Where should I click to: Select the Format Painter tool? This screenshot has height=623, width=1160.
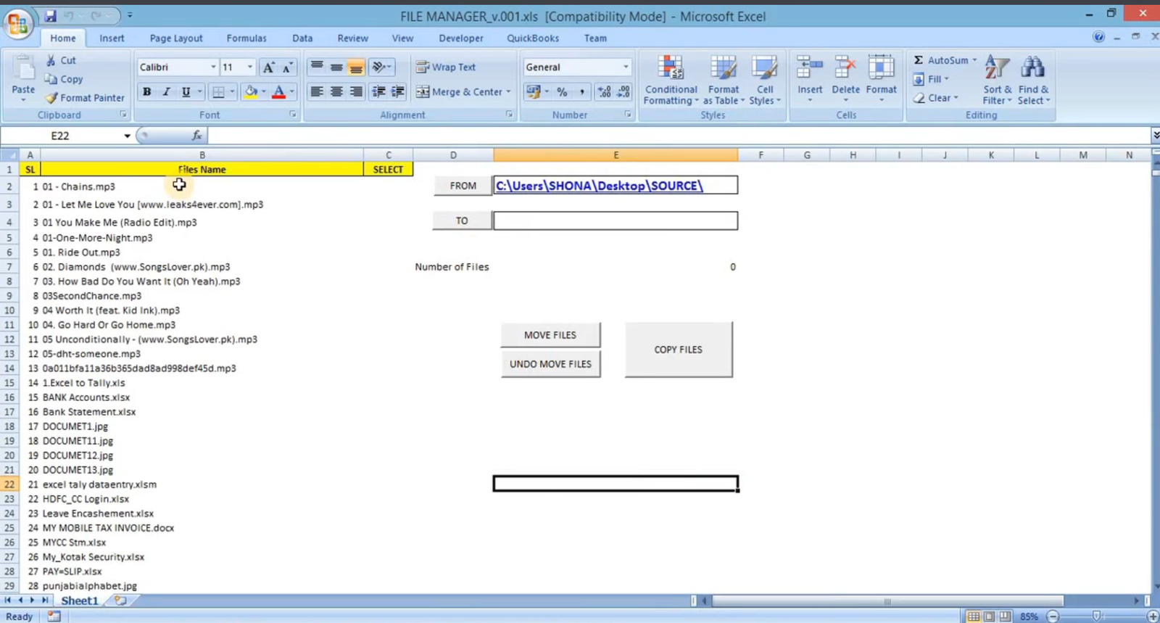(x=84, y=98)
